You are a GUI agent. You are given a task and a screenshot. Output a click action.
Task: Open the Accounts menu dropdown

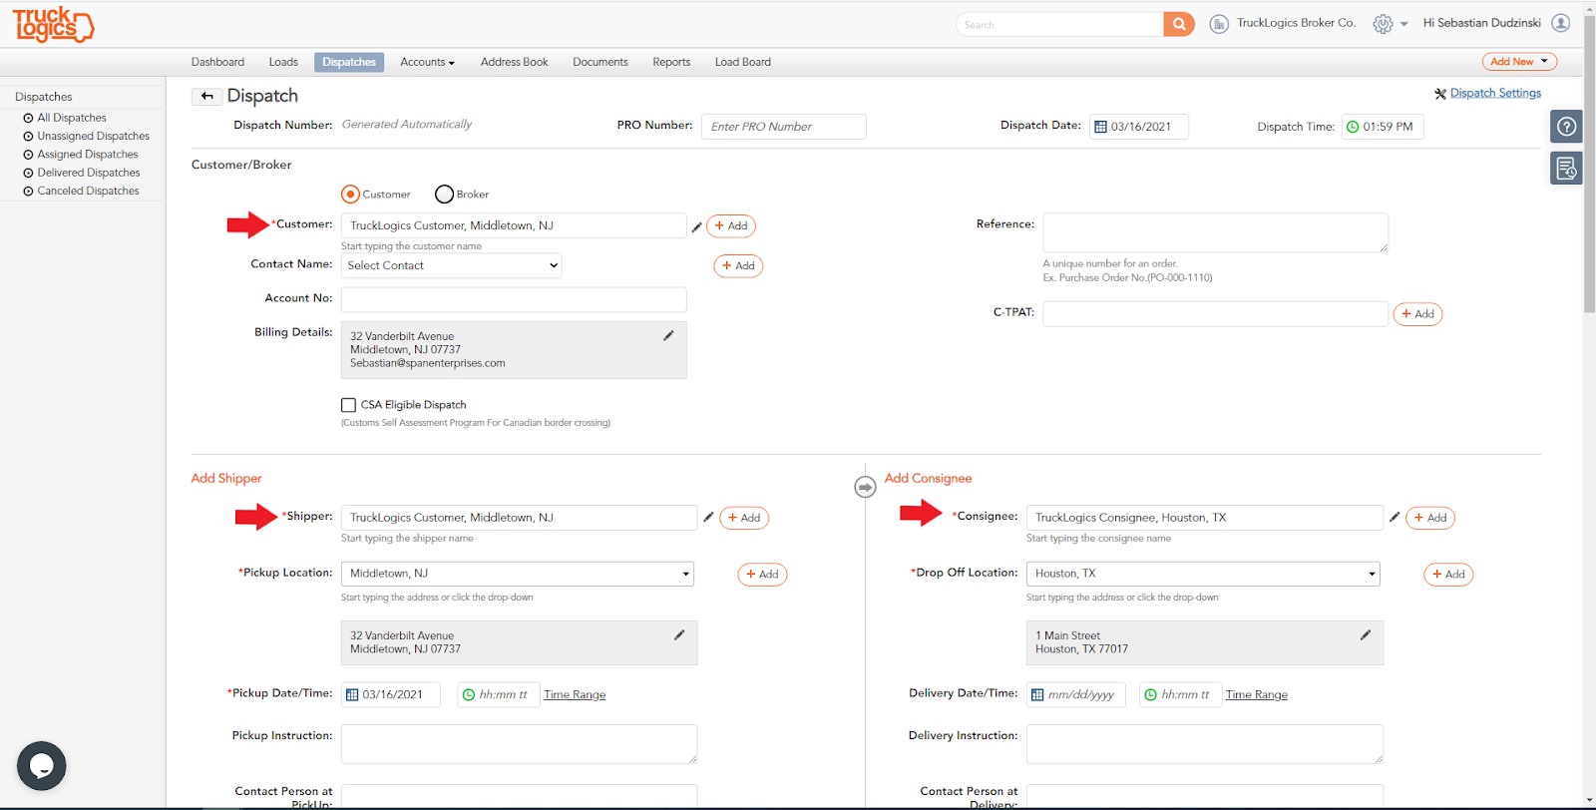point(427,62)
